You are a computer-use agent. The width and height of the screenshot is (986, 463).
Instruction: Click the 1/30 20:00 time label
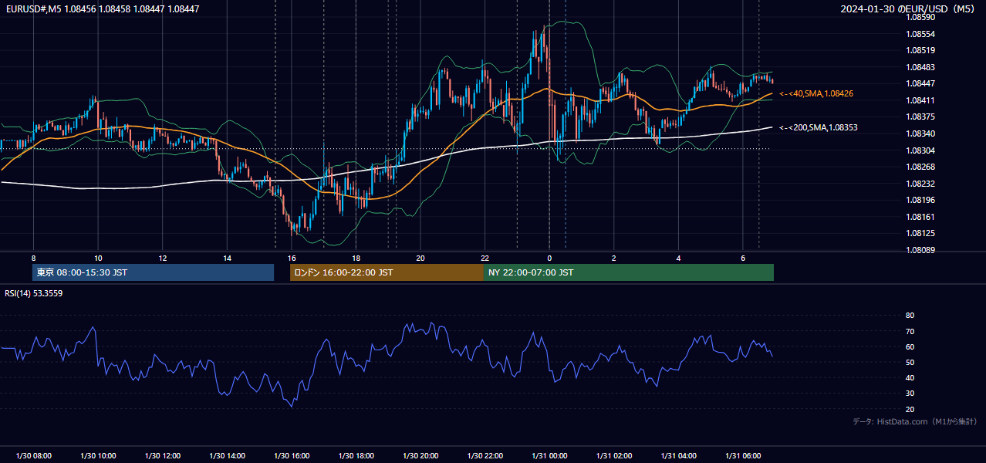[420, 456]
